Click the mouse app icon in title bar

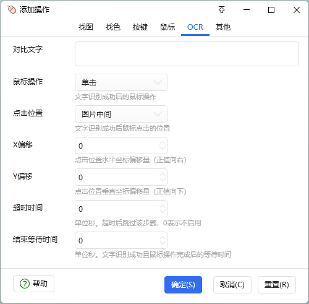coord(12,10)
